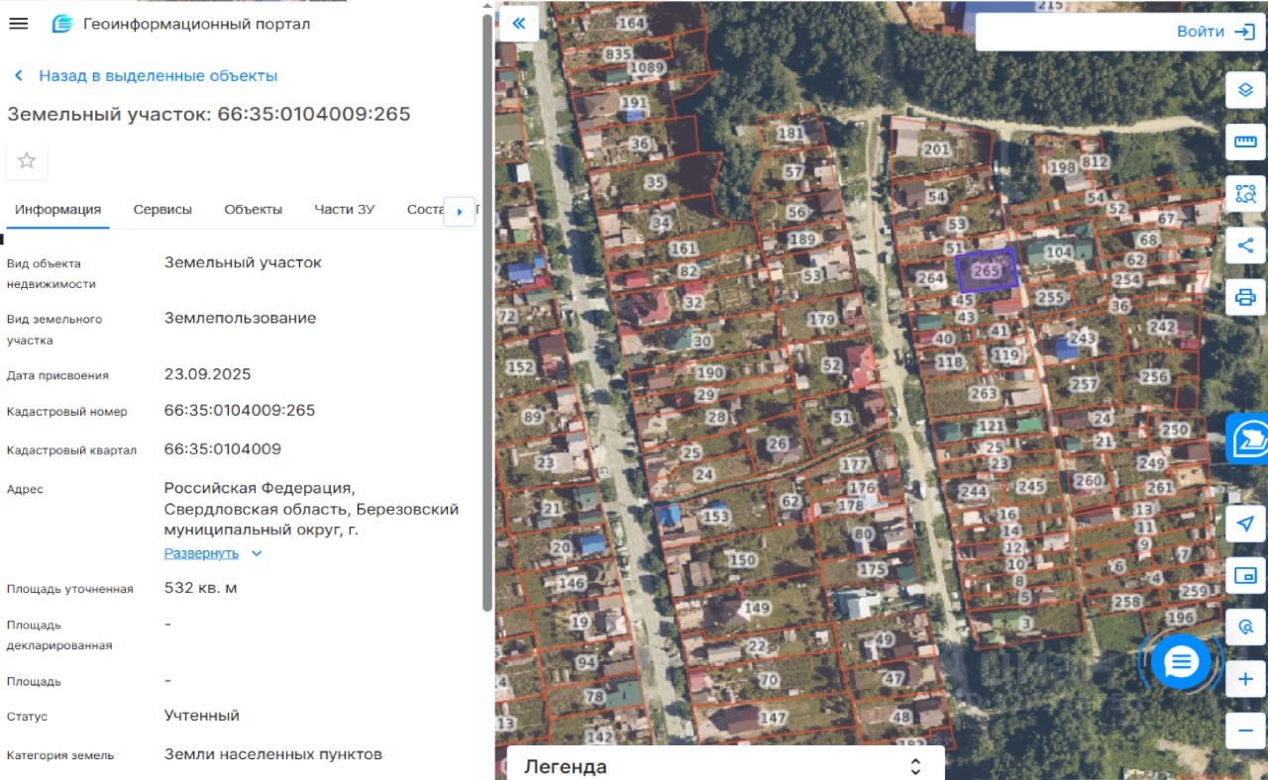Click the Развернуть link in the address
This screenshot has width=1268, height=780.
201,553
